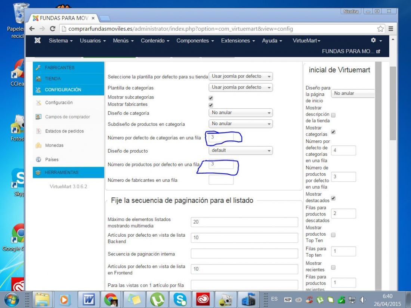Open Skype from the taskbar
The image size is (411, 308).
pyautogui.click(x=180, y=299)
